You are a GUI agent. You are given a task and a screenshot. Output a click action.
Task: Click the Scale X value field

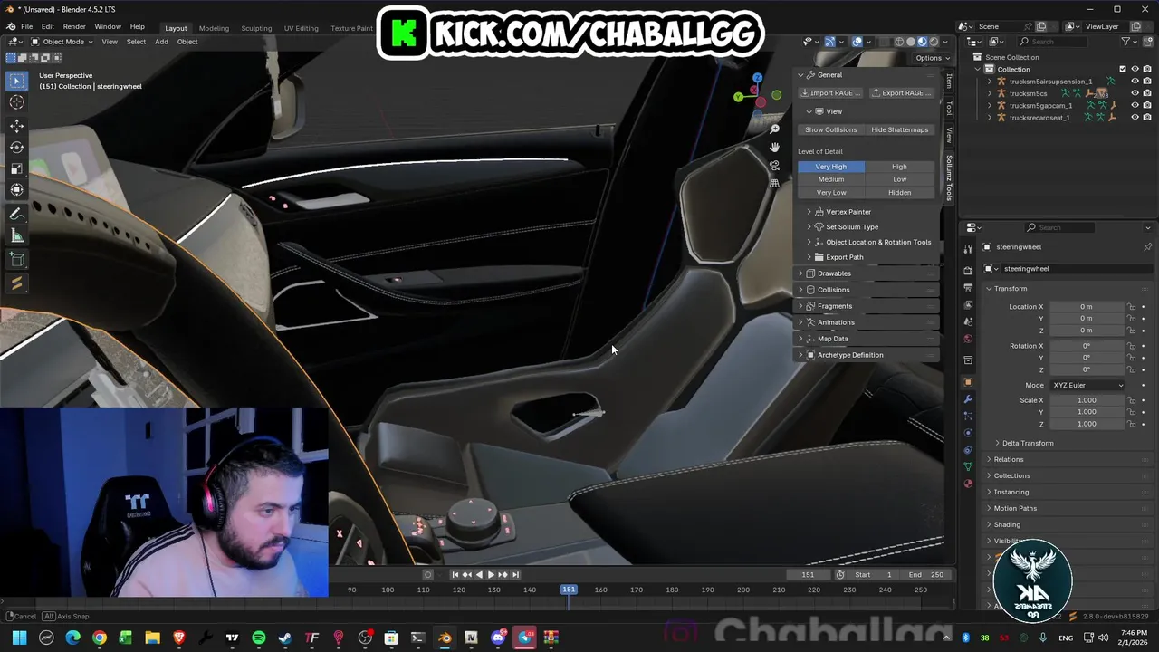pos(1087,400)
